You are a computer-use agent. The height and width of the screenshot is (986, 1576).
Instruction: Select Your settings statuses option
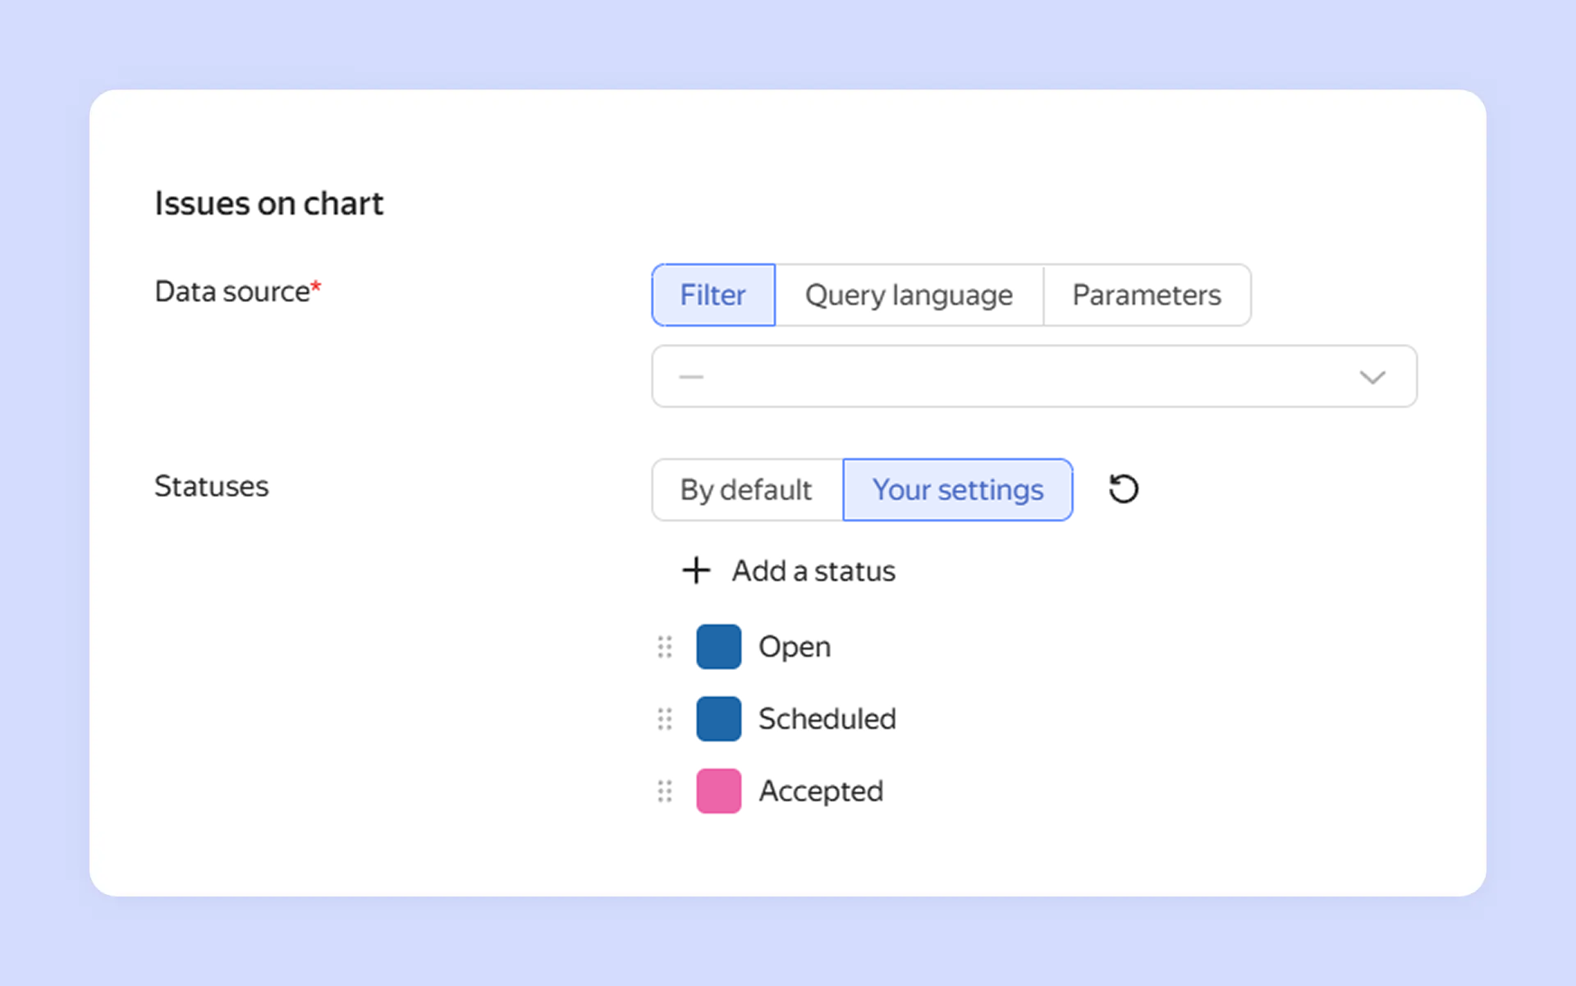click(x=957, y=490)
